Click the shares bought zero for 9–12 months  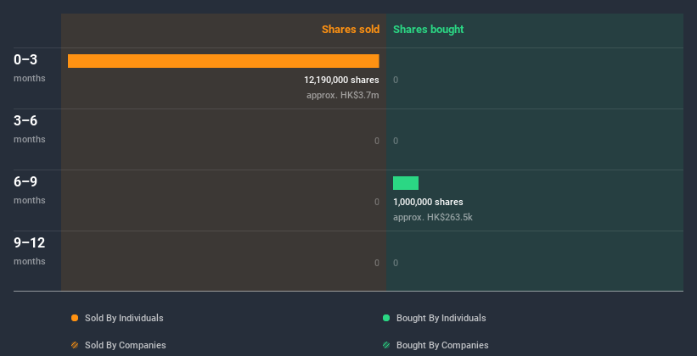(x=396, y=264)
